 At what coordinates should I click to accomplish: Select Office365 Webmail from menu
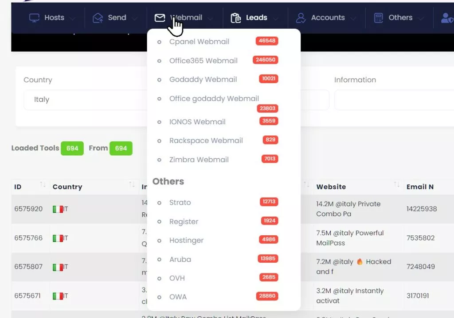tap(203, 61)
